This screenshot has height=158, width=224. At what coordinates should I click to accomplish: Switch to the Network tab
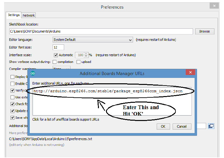pyautogui.click(x=29, y=15)
